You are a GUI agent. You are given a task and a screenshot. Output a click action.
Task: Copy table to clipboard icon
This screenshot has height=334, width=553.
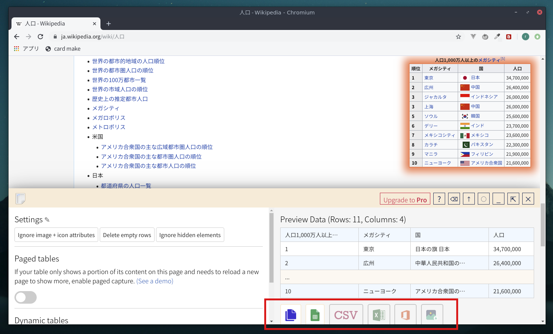point(291,315)
